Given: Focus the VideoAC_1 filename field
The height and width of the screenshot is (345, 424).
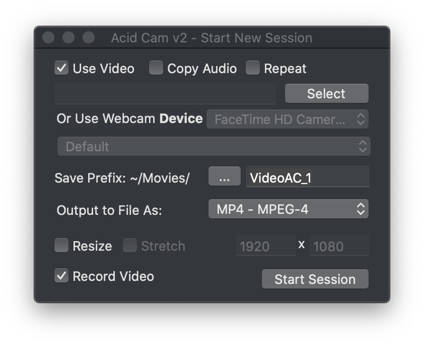Looking at the screenshot, I should point(307,178).
